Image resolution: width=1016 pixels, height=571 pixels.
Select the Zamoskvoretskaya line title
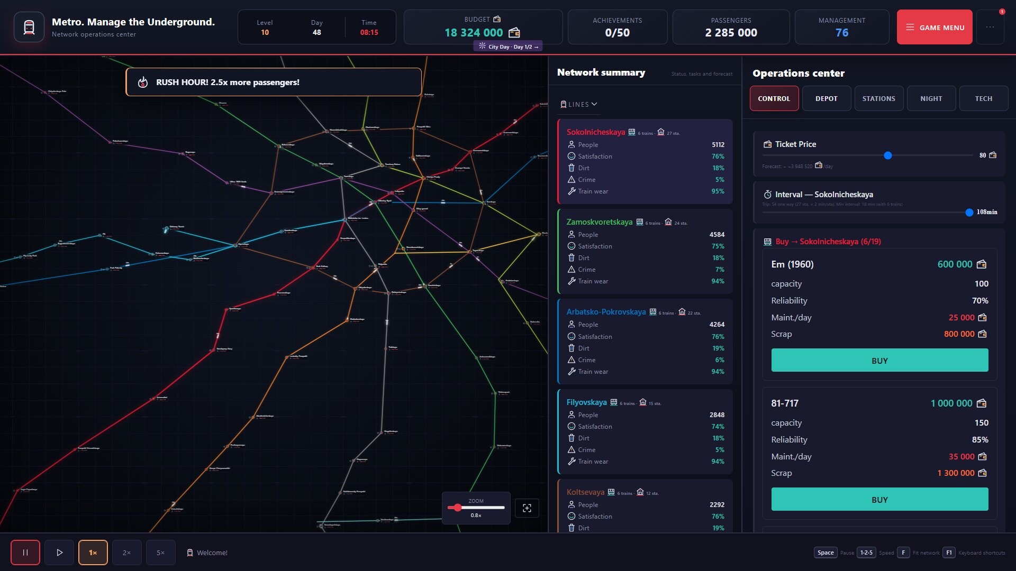click(599, 222)
